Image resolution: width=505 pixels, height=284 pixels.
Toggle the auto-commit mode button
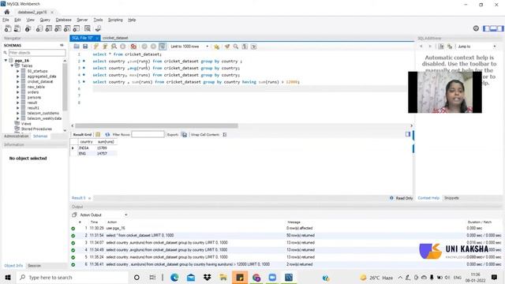[x=163, y=47]
